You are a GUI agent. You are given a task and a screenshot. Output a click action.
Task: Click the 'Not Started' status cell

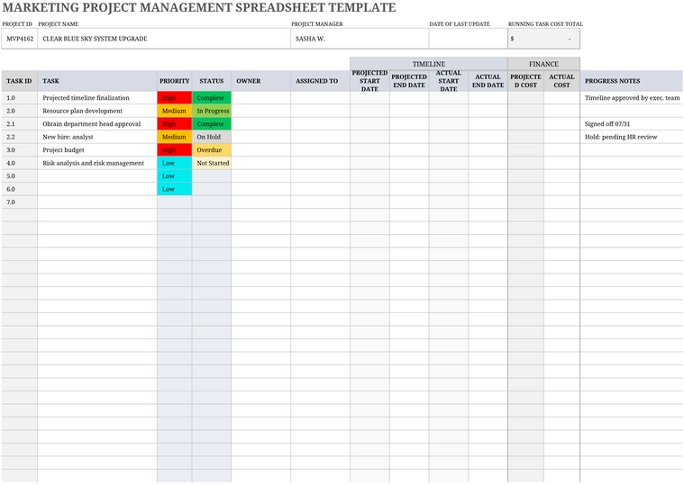click(212, 163)
